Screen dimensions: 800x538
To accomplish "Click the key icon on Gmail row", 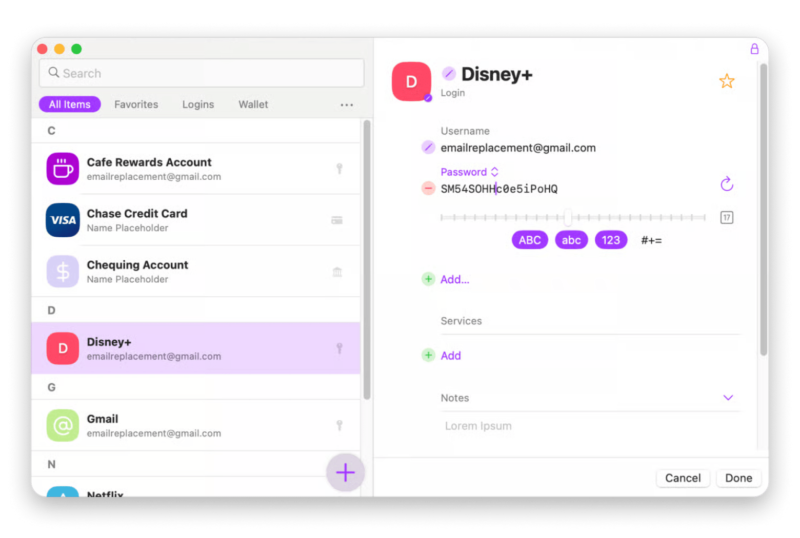I will (339, 425).
